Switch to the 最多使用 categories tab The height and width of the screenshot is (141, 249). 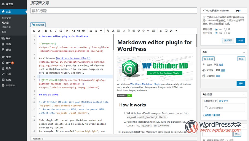[x=224, y=101]
